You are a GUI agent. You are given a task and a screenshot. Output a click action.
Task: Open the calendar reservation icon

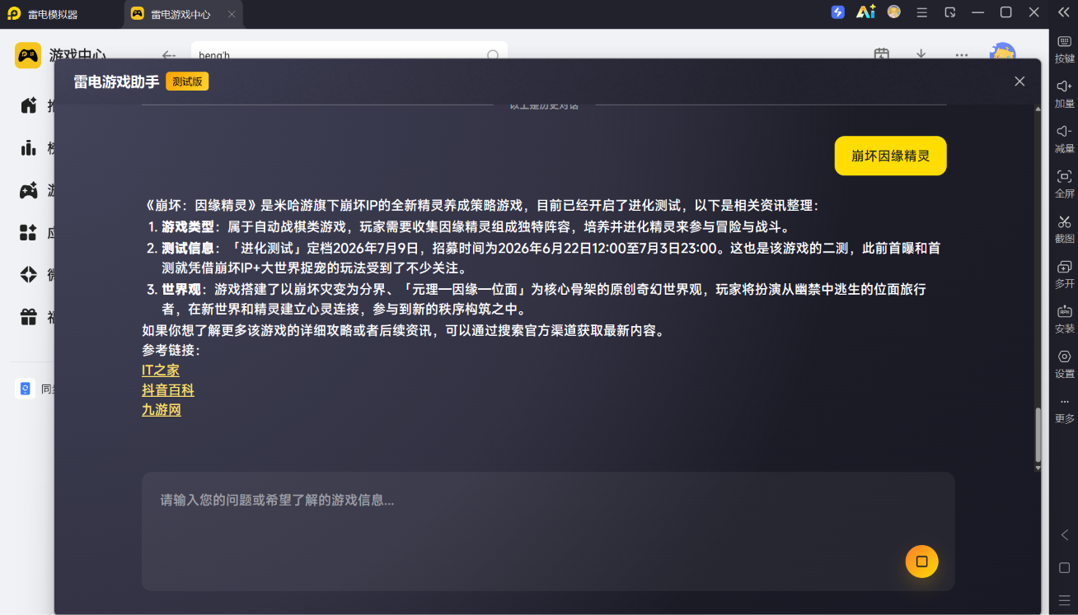[881, 54]
